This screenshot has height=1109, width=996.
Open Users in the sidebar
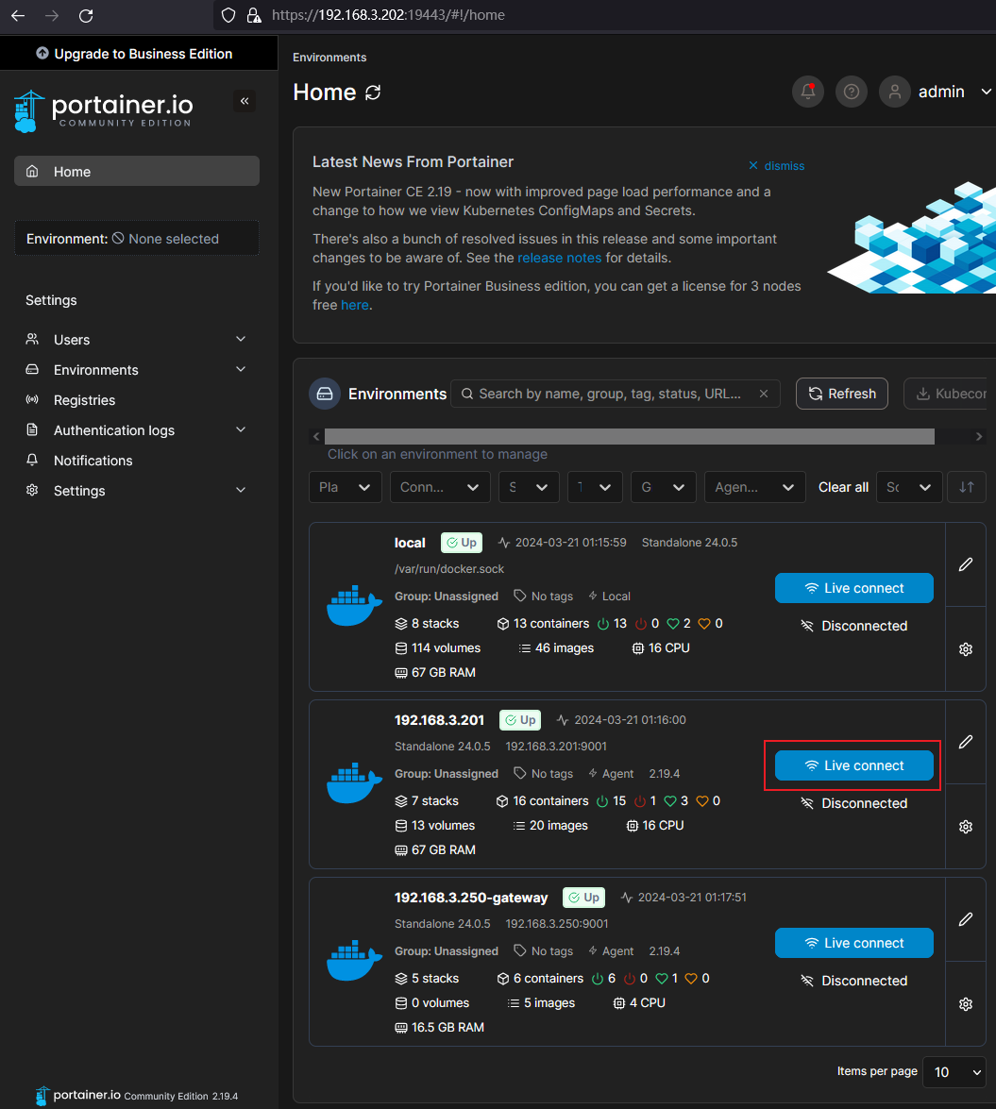coord(137,340)
